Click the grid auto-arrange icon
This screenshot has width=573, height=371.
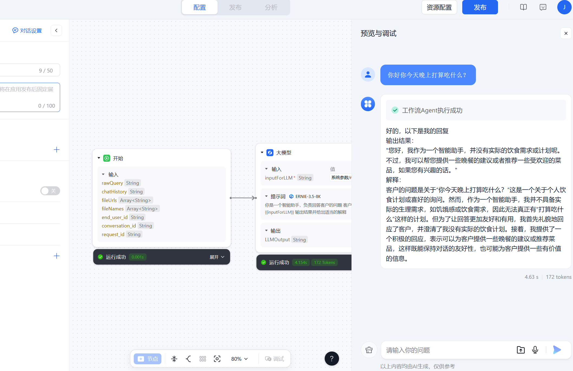203,359
